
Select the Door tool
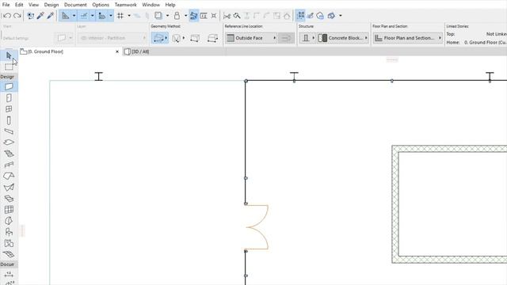click(x=9, y=98)
